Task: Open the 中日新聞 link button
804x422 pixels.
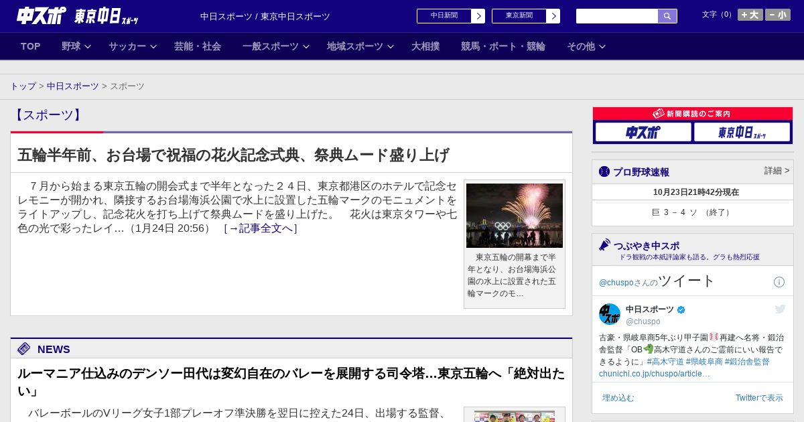Action: coord(444,16)
